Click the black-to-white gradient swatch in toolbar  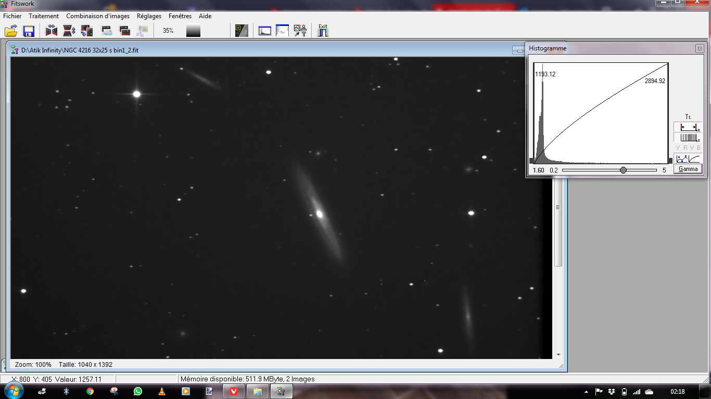click(x=193, y=31)
